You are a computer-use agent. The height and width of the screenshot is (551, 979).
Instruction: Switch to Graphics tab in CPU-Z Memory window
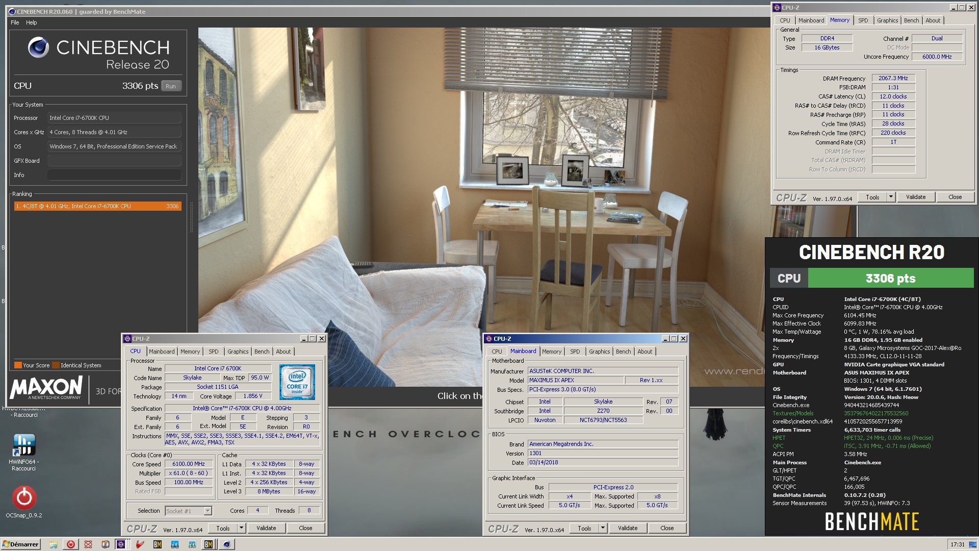pyautogui.click(x=887, y=20)
